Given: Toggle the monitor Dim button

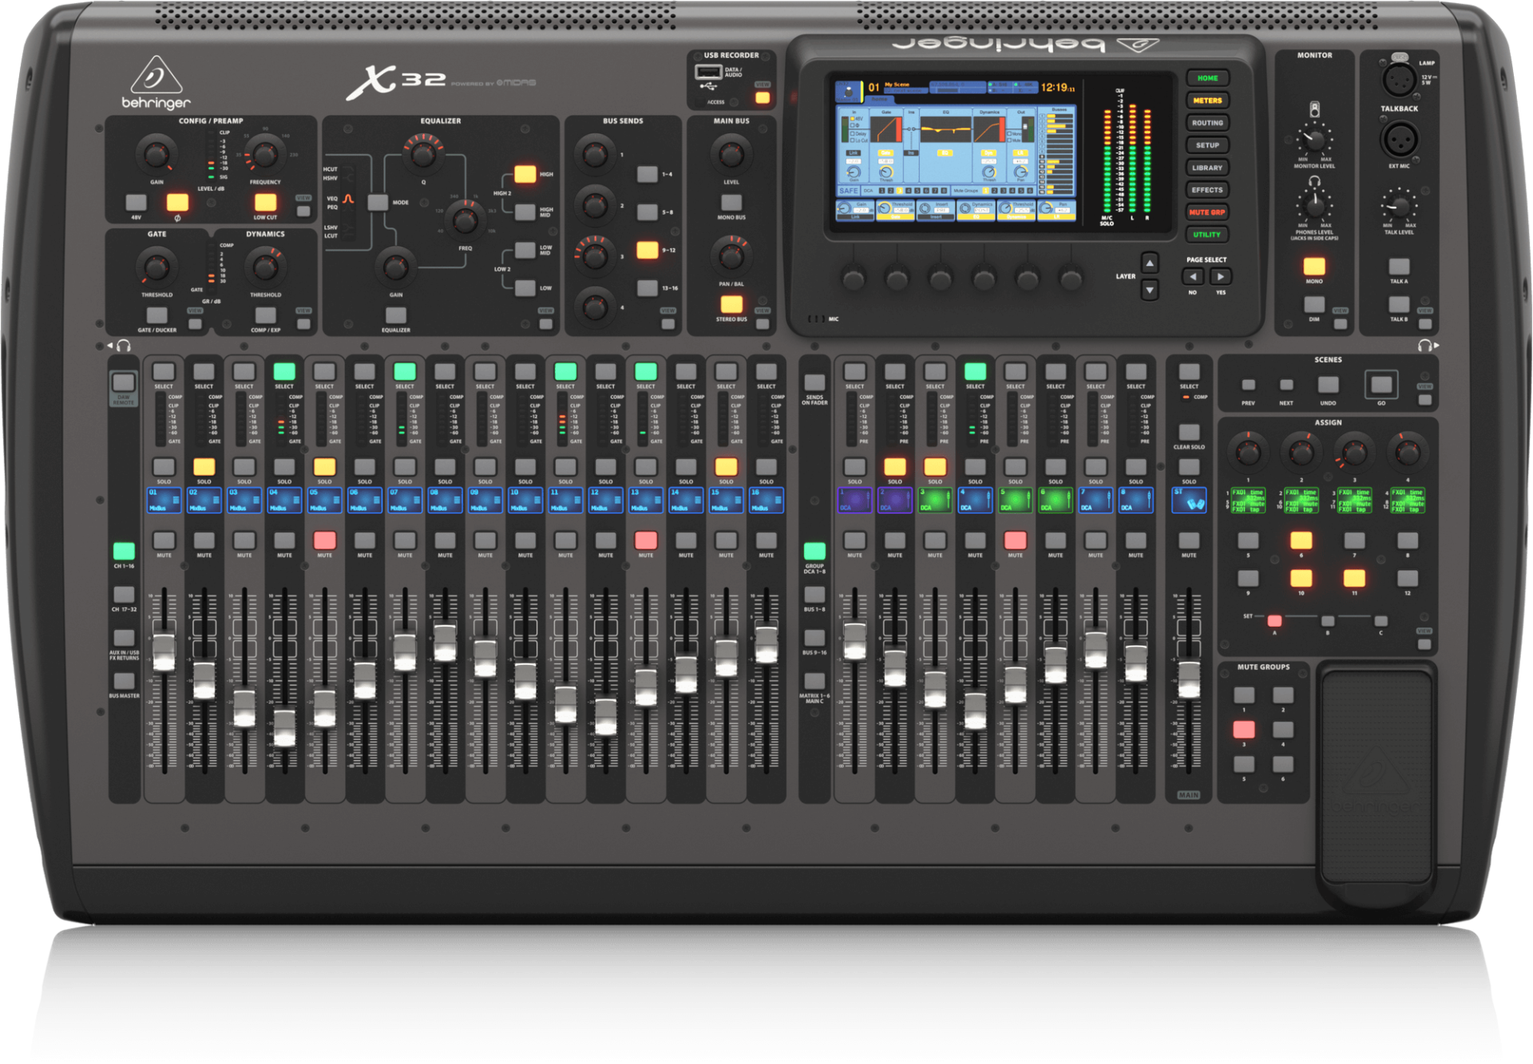Looking at the screenshot, I should 1314,304.
